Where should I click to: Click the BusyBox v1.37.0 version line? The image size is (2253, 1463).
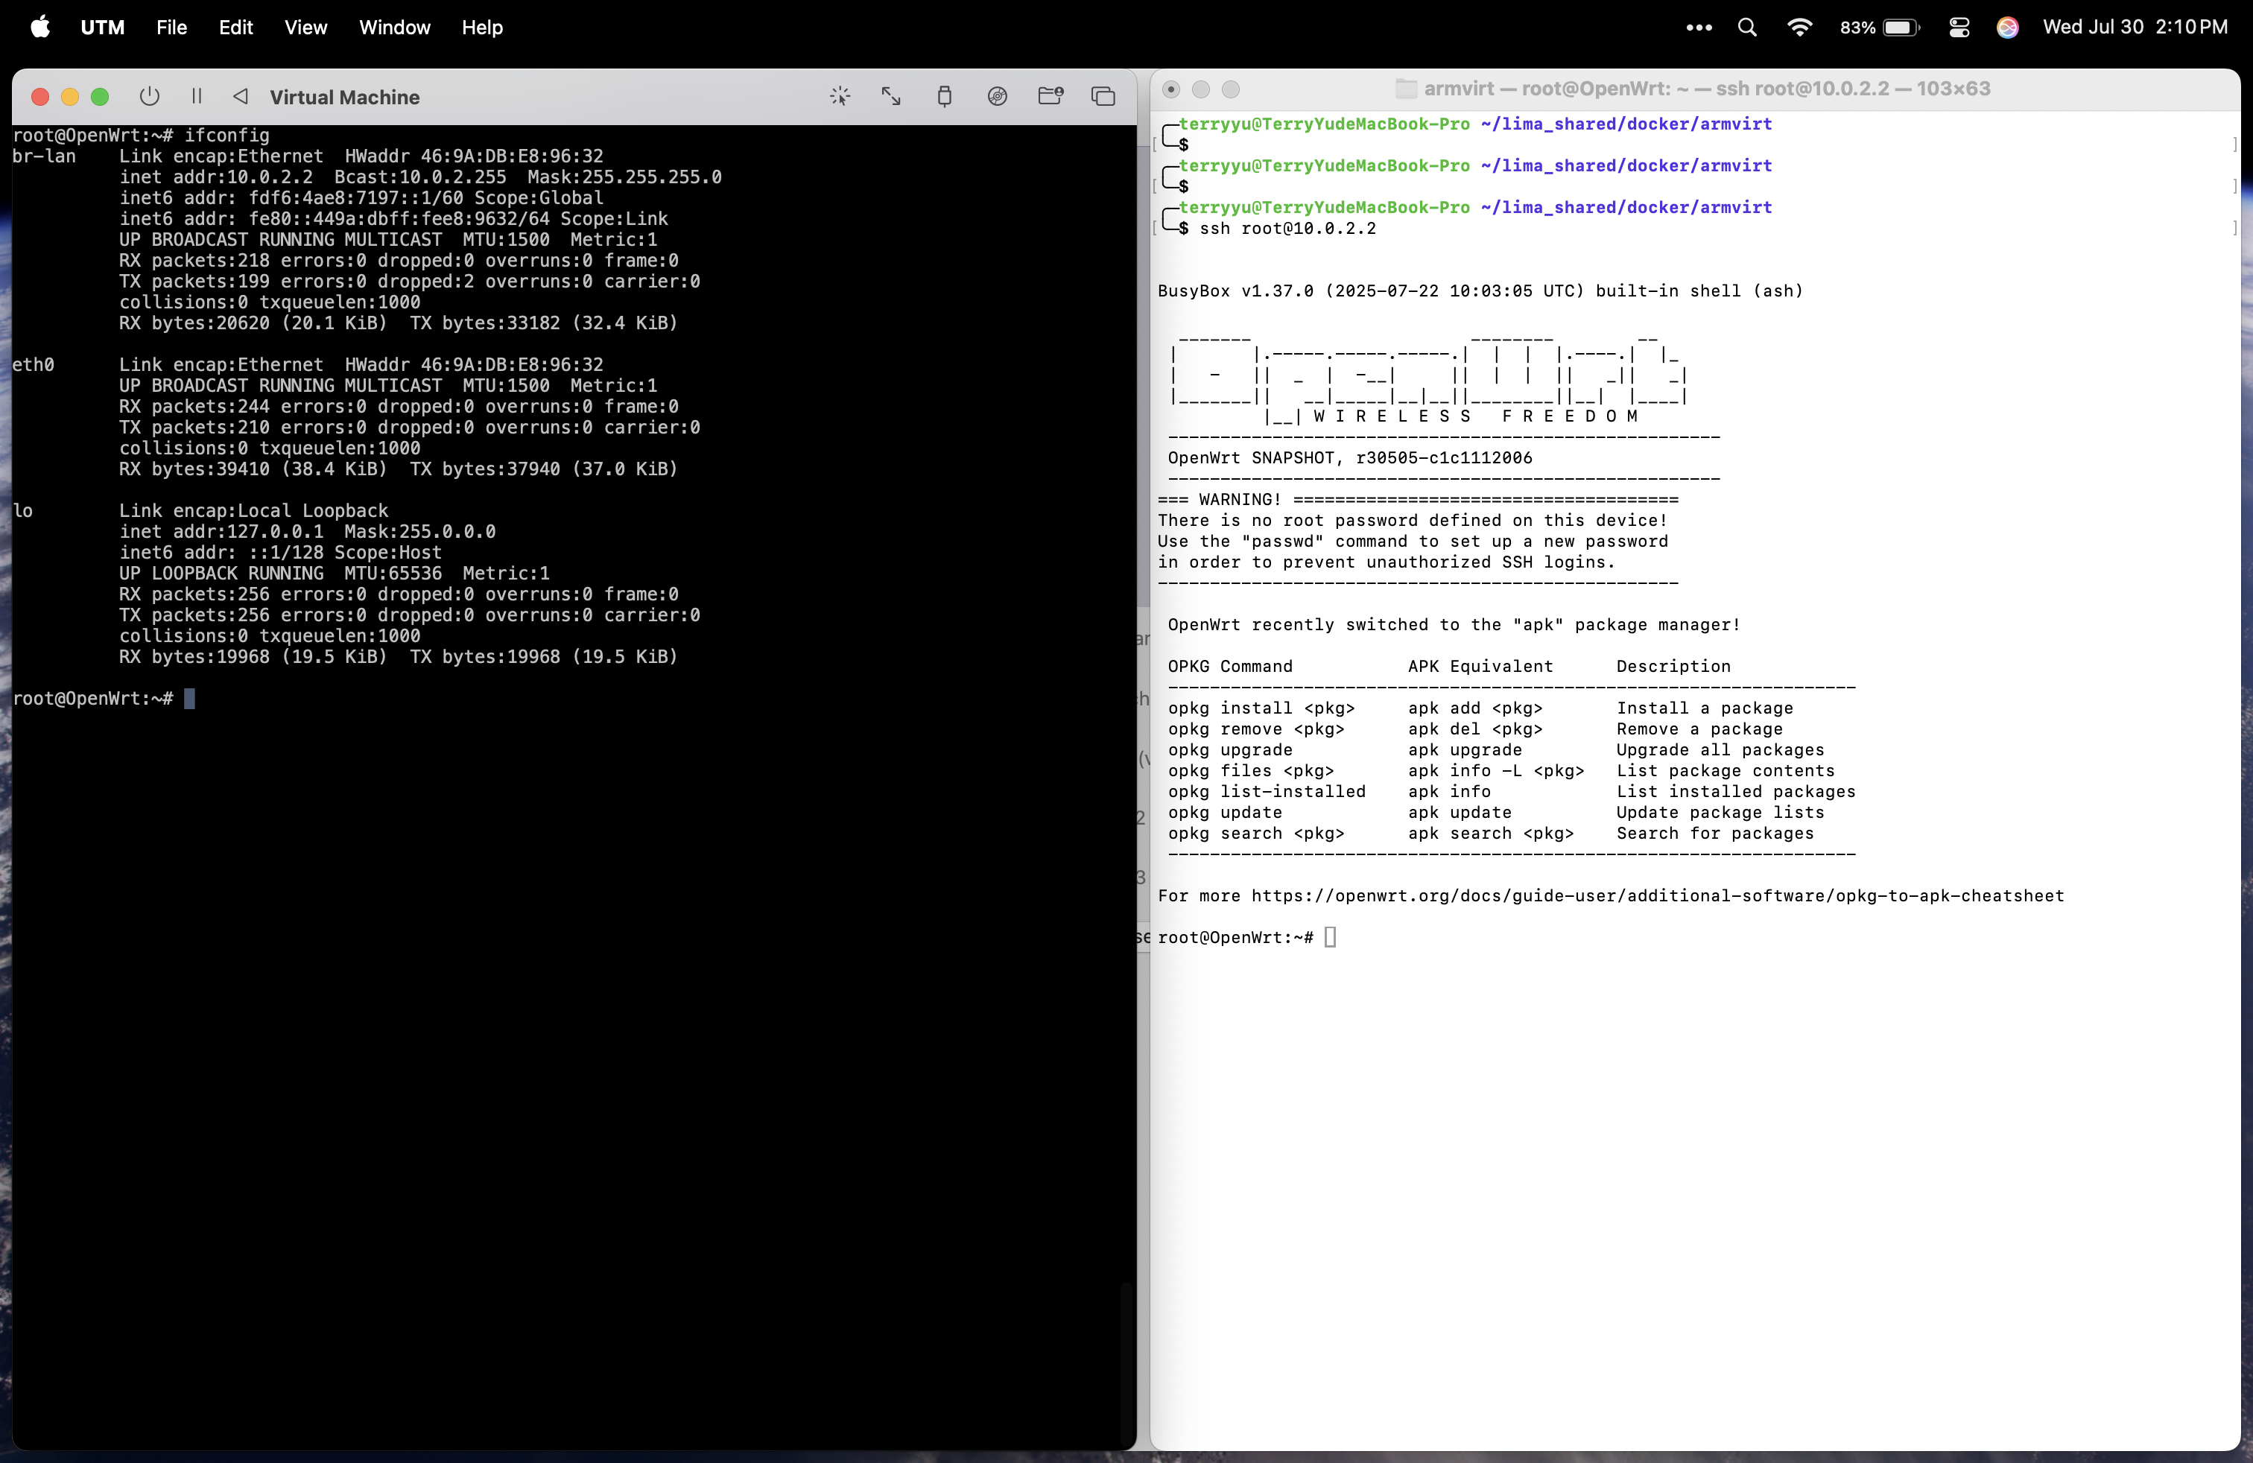click(1480, 291)
